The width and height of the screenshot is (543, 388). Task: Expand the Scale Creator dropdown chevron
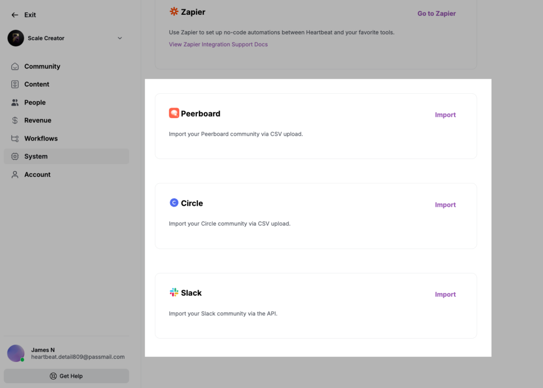point(120,38)
